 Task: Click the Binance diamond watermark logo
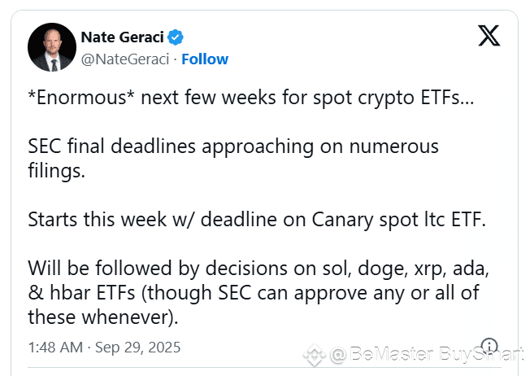(x=315, y=355)
